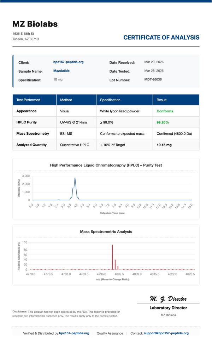The width and height of the screenshot is (212, 351).
Task: Click the 10.15 mg result value
Action: [164, 145]
